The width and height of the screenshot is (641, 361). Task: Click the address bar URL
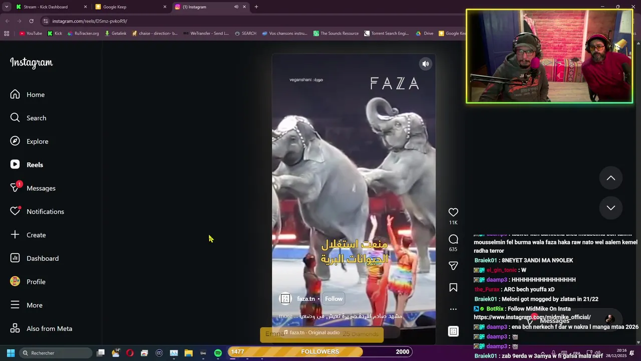click(90, 21)
